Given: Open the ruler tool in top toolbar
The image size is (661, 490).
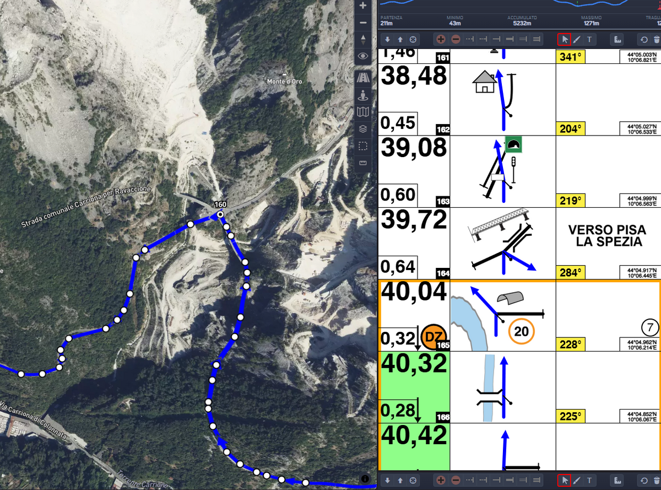Looking at the screenshot, I should tap(618, 40).
